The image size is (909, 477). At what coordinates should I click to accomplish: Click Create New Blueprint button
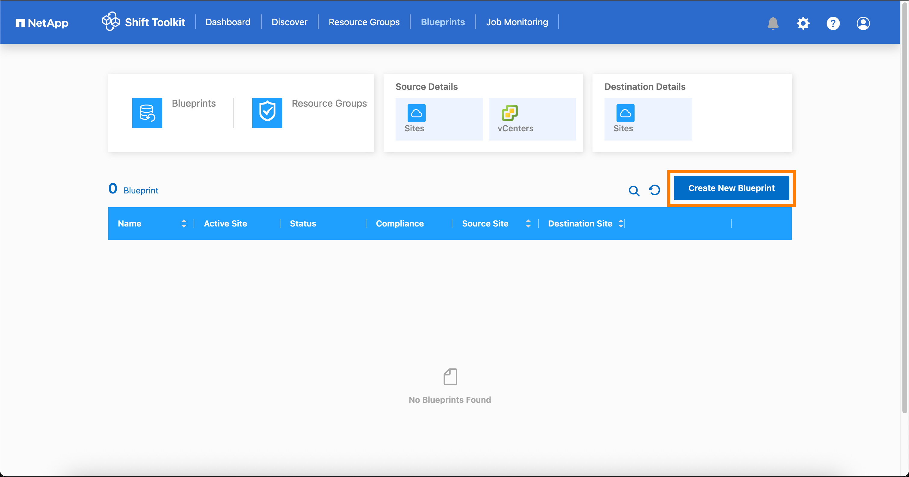coord(731,188)
